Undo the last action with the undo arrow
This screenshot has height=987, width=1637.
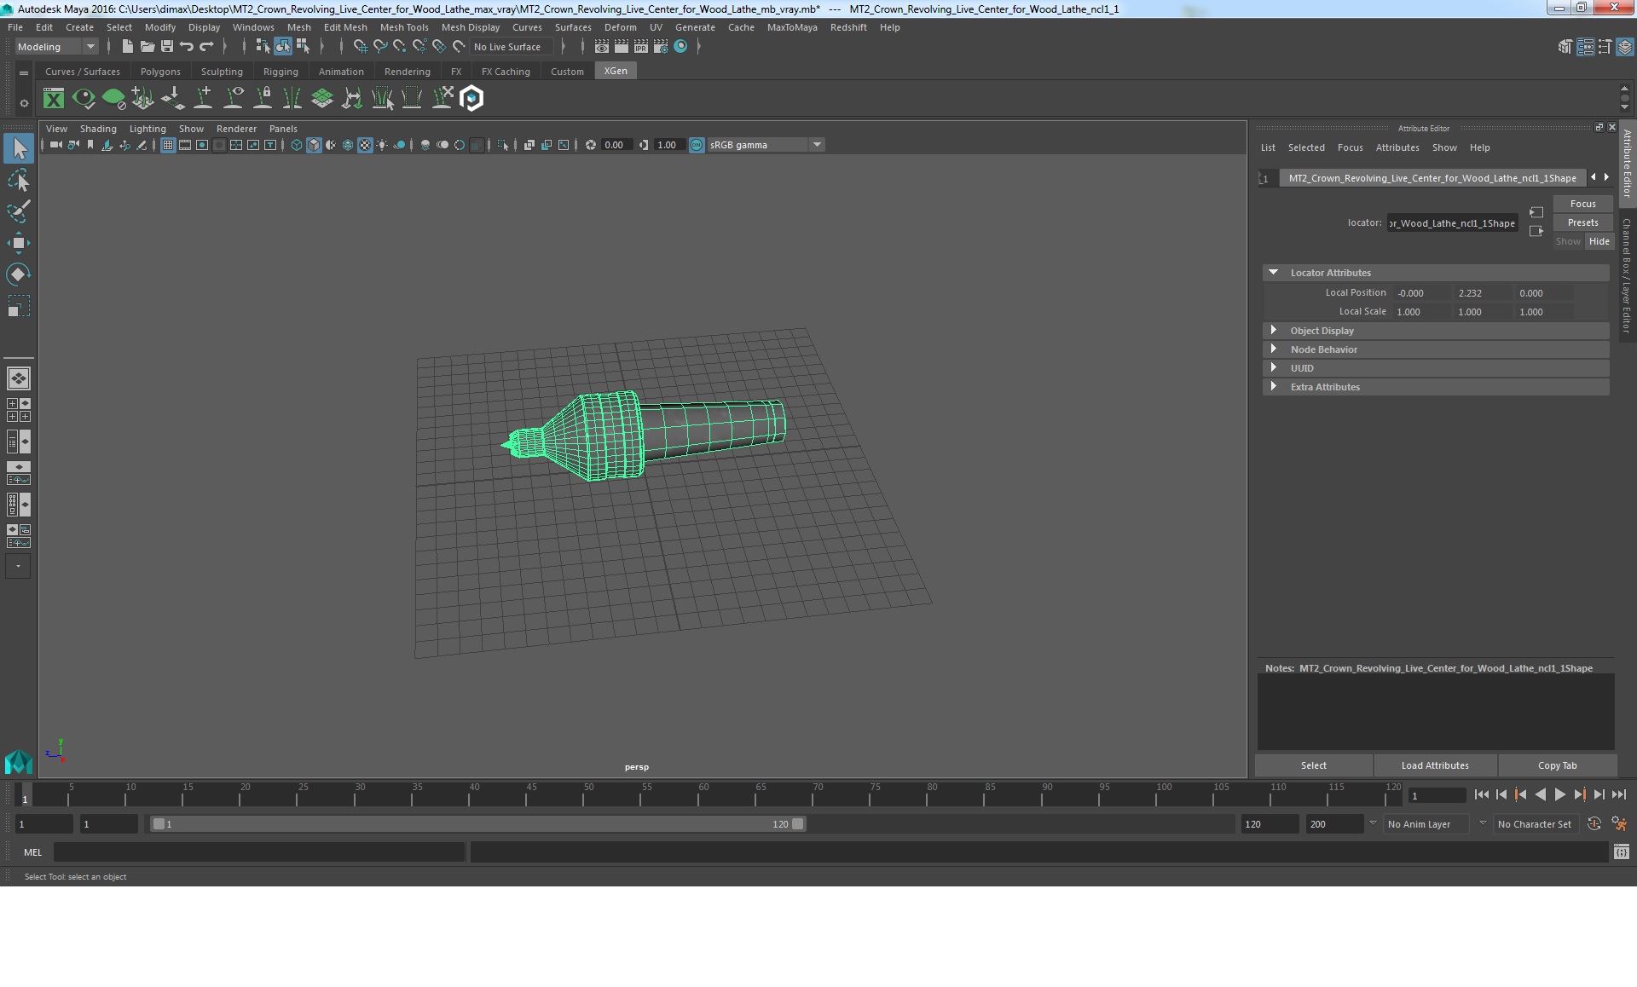click(x=187, y=47)
